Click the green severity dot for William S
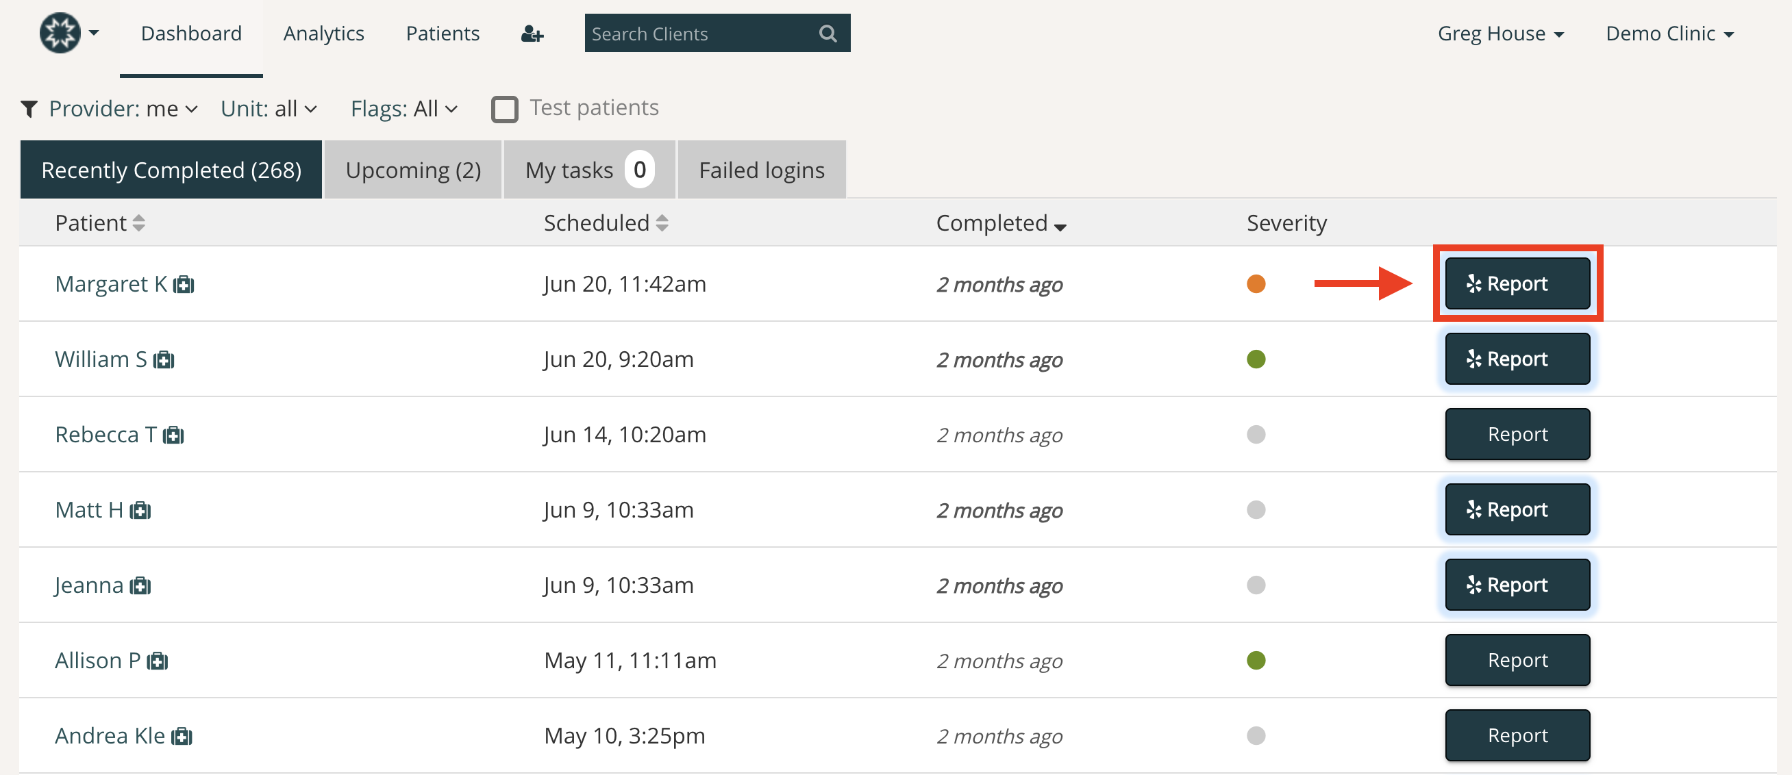1792x775 pixels. [1256, 359]
